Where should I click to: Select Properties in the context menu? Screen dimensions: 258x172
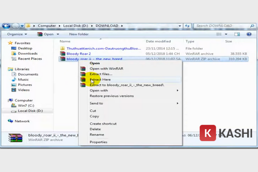(x=98, y=142)
